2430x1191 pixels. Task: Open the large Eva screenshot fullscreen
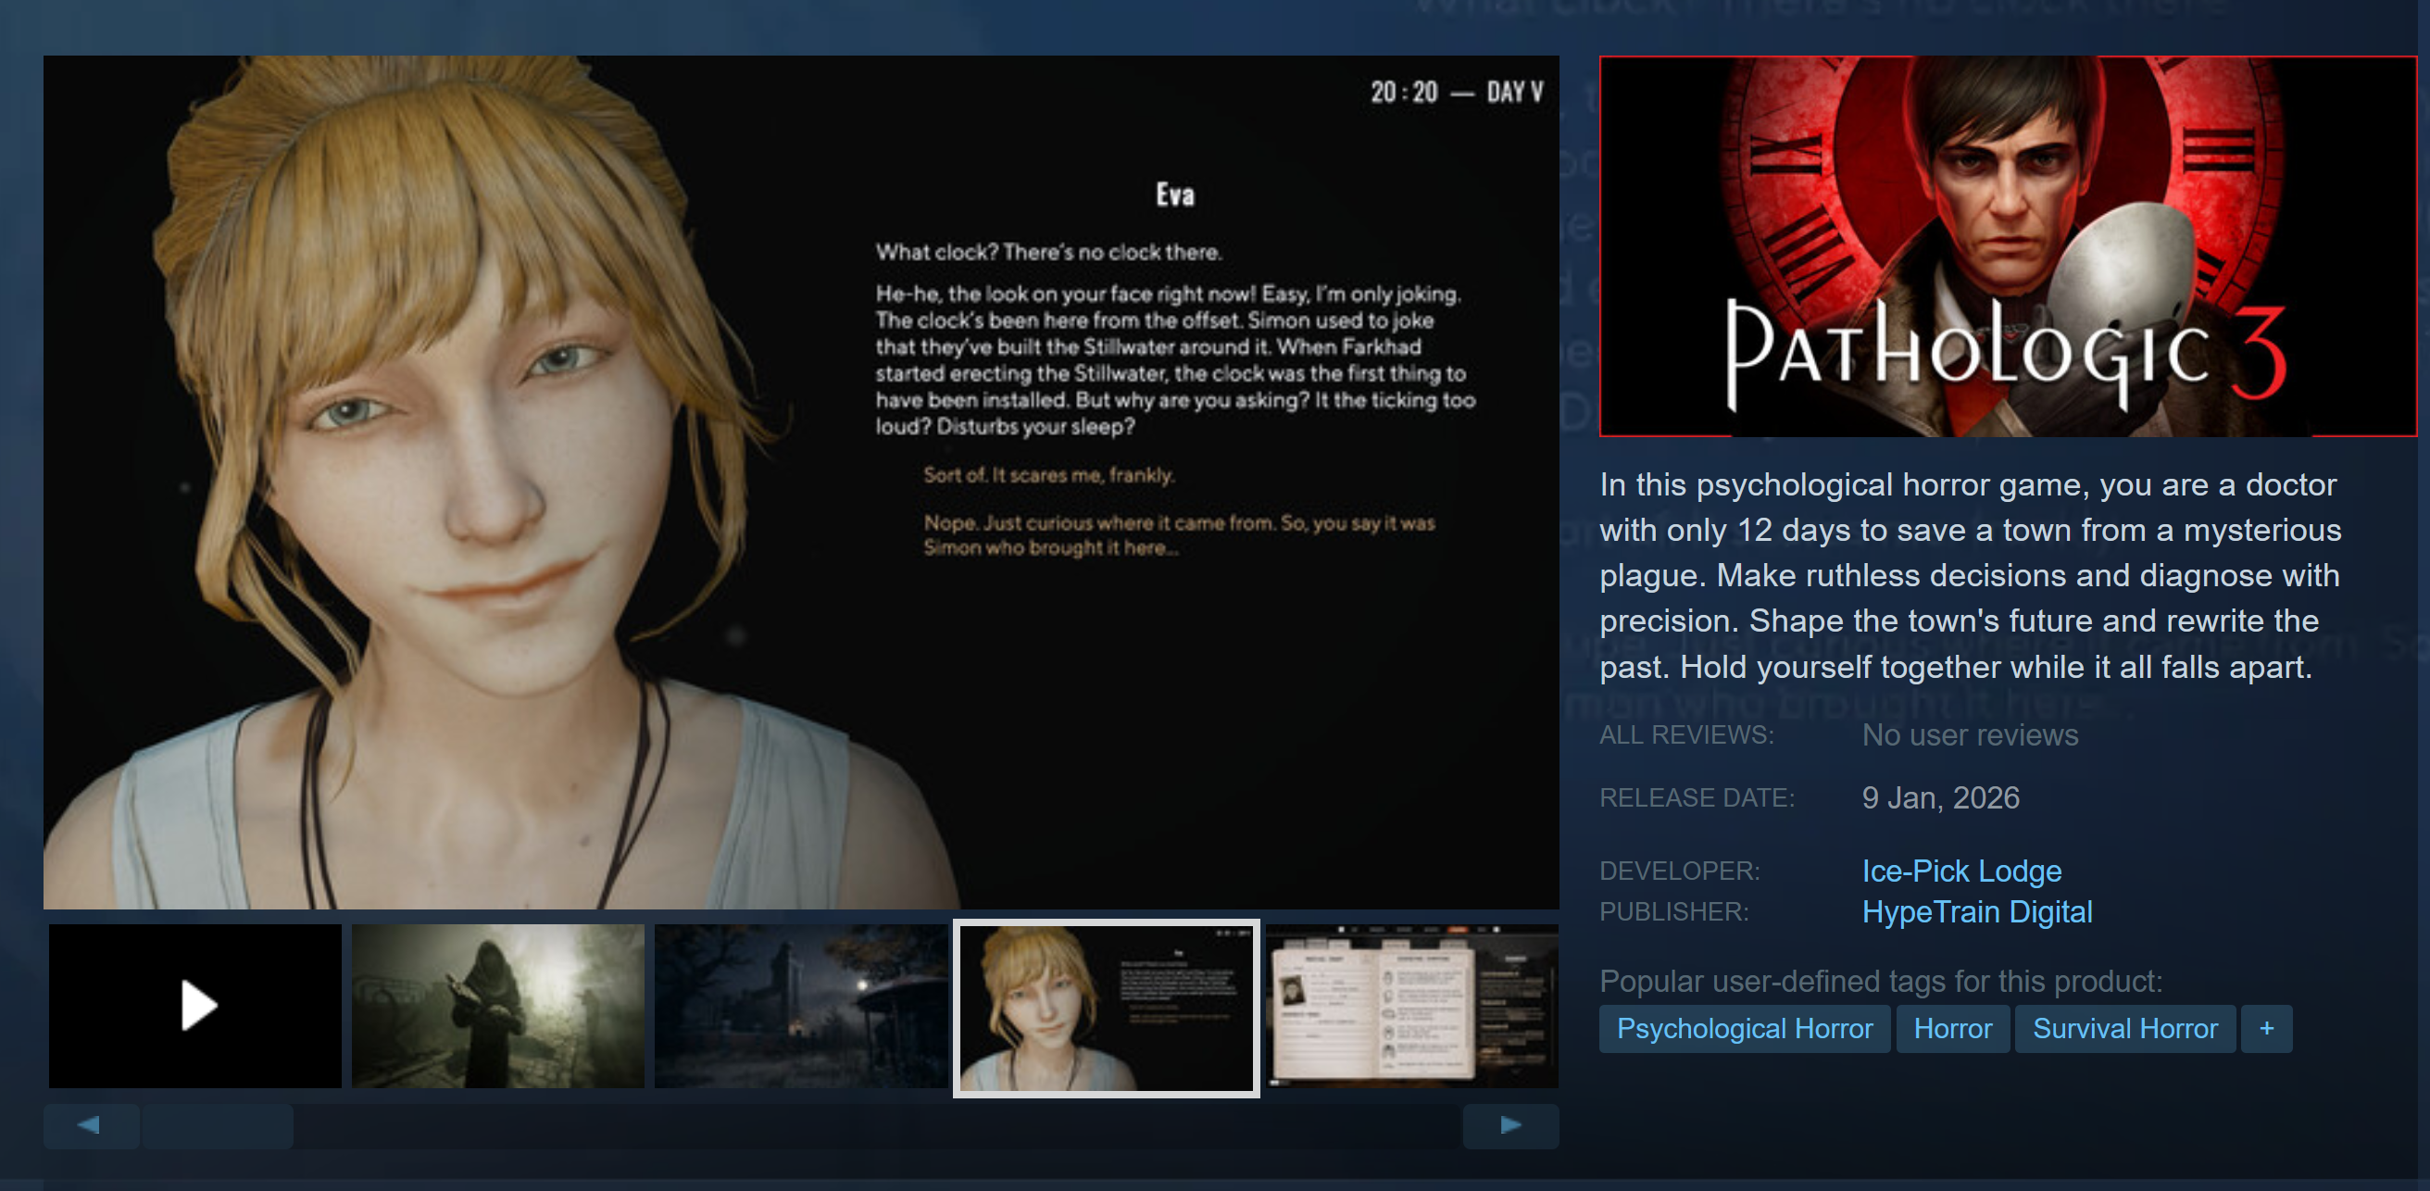pyautogui.click(x=801, y=482)
